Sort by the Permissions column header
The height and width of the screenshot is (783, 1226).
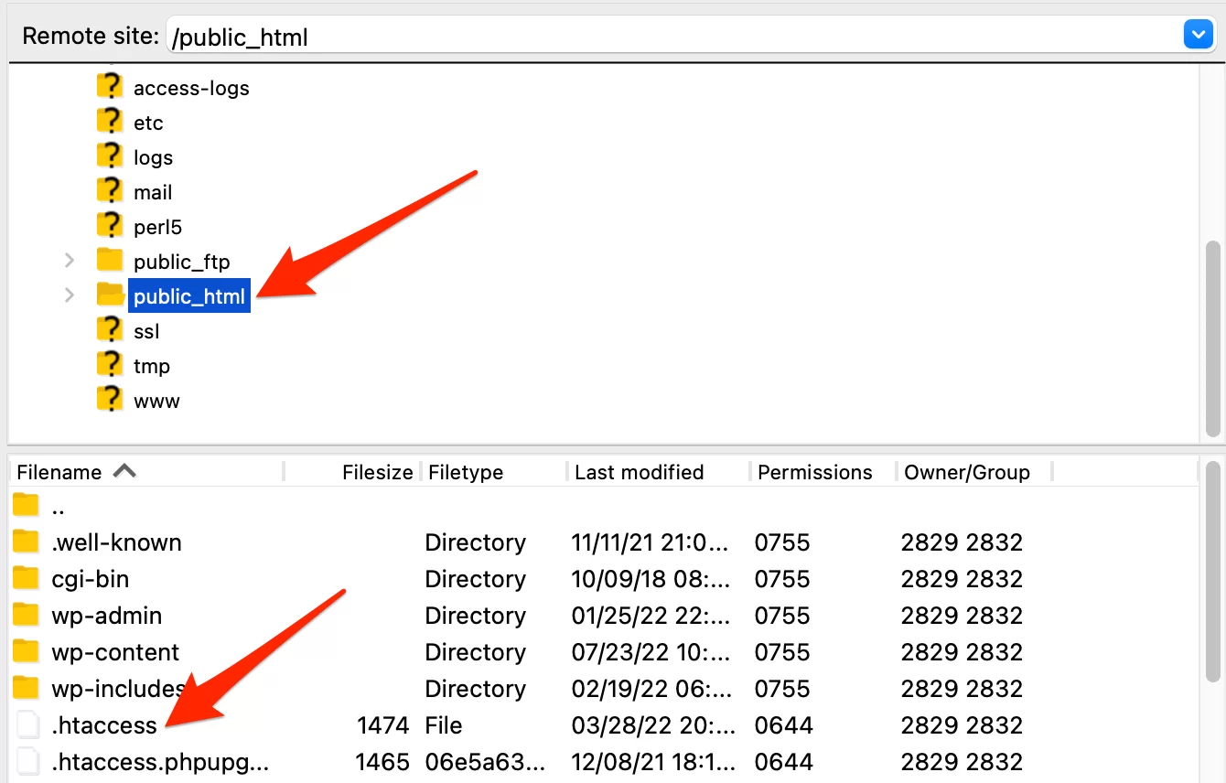[x=815, y=472]
